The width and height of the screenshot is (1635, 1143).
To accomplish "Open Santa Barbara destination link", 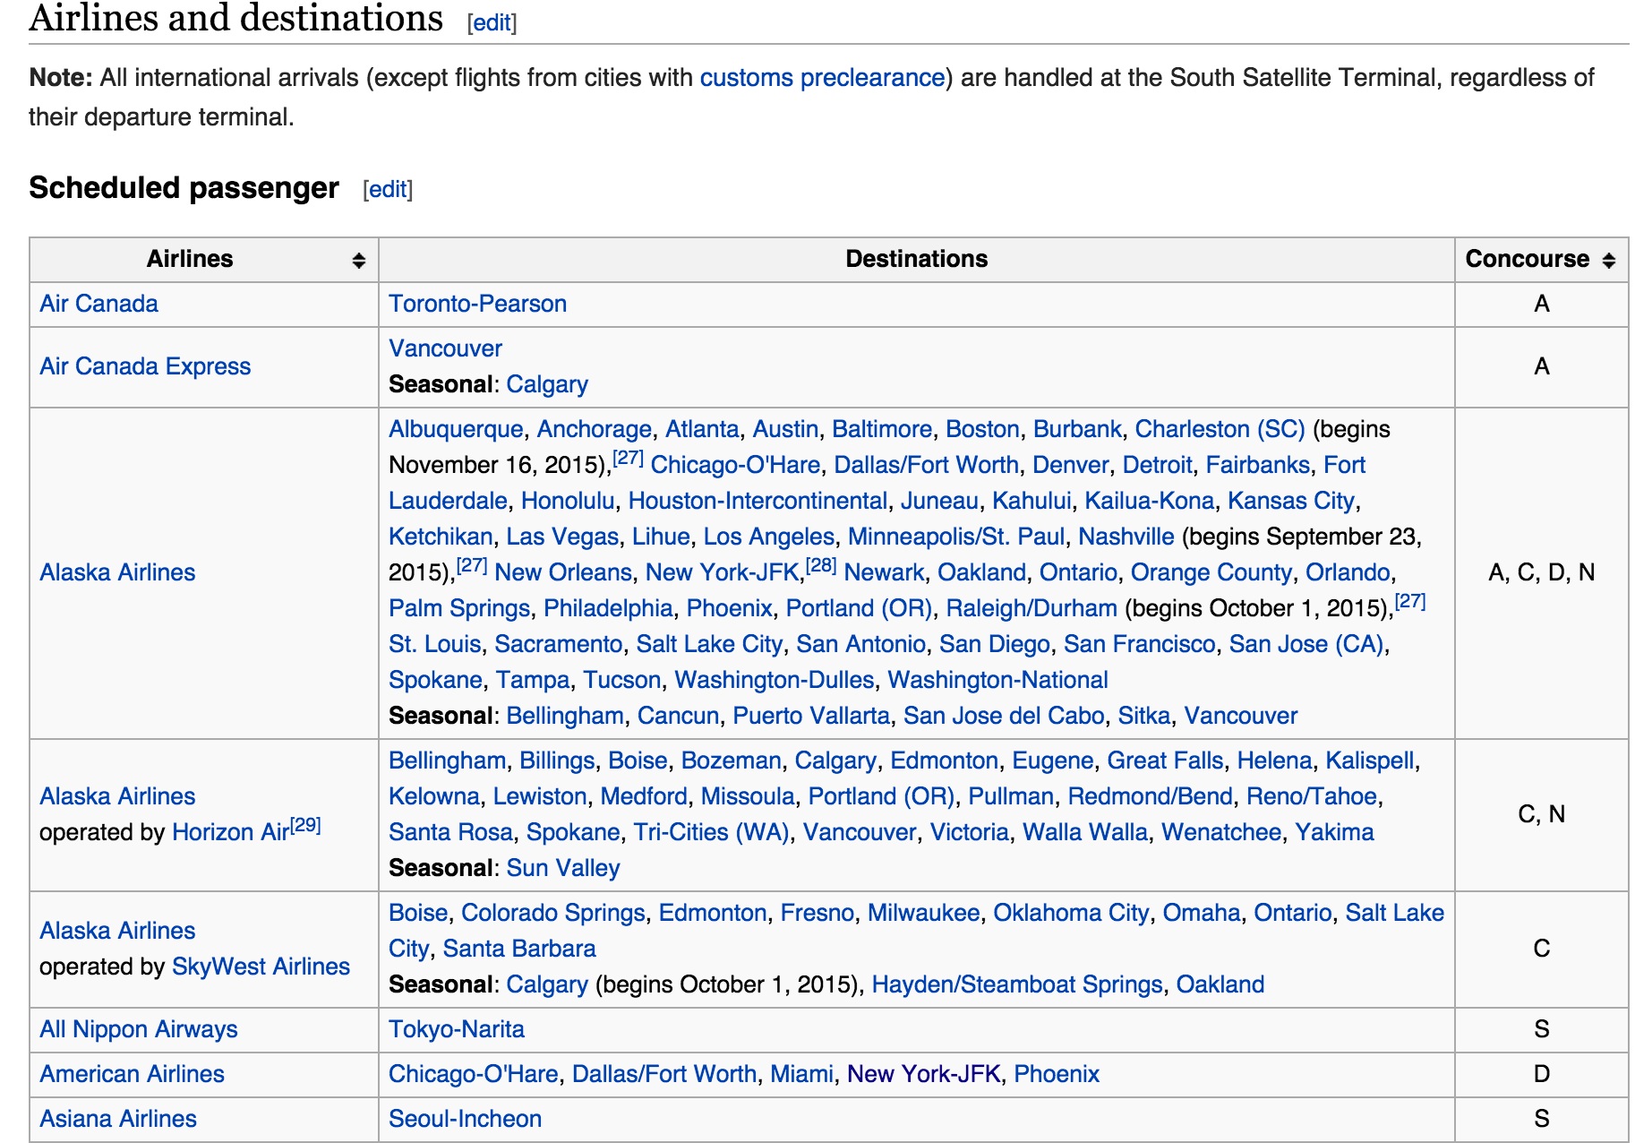I will point(519,949).
